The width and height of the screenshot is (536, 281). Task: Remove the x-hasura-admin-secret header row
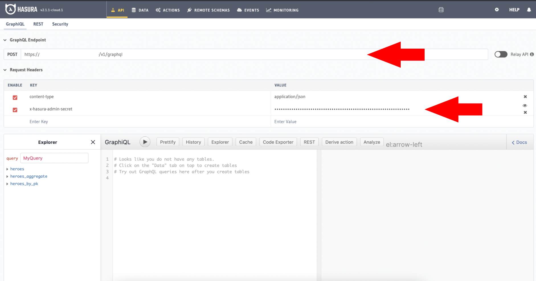click(525, 112)
